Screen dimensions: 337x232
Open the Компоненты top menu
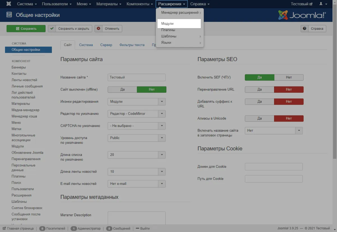click(140, 4)
